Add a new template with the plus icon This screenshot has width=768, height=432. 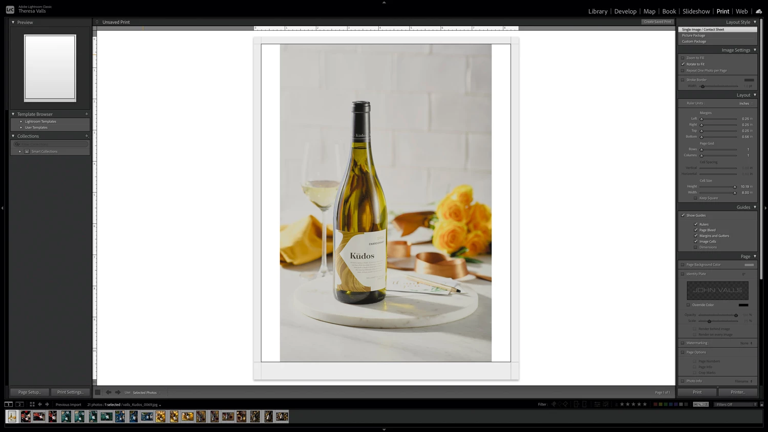tap(87, 114)
